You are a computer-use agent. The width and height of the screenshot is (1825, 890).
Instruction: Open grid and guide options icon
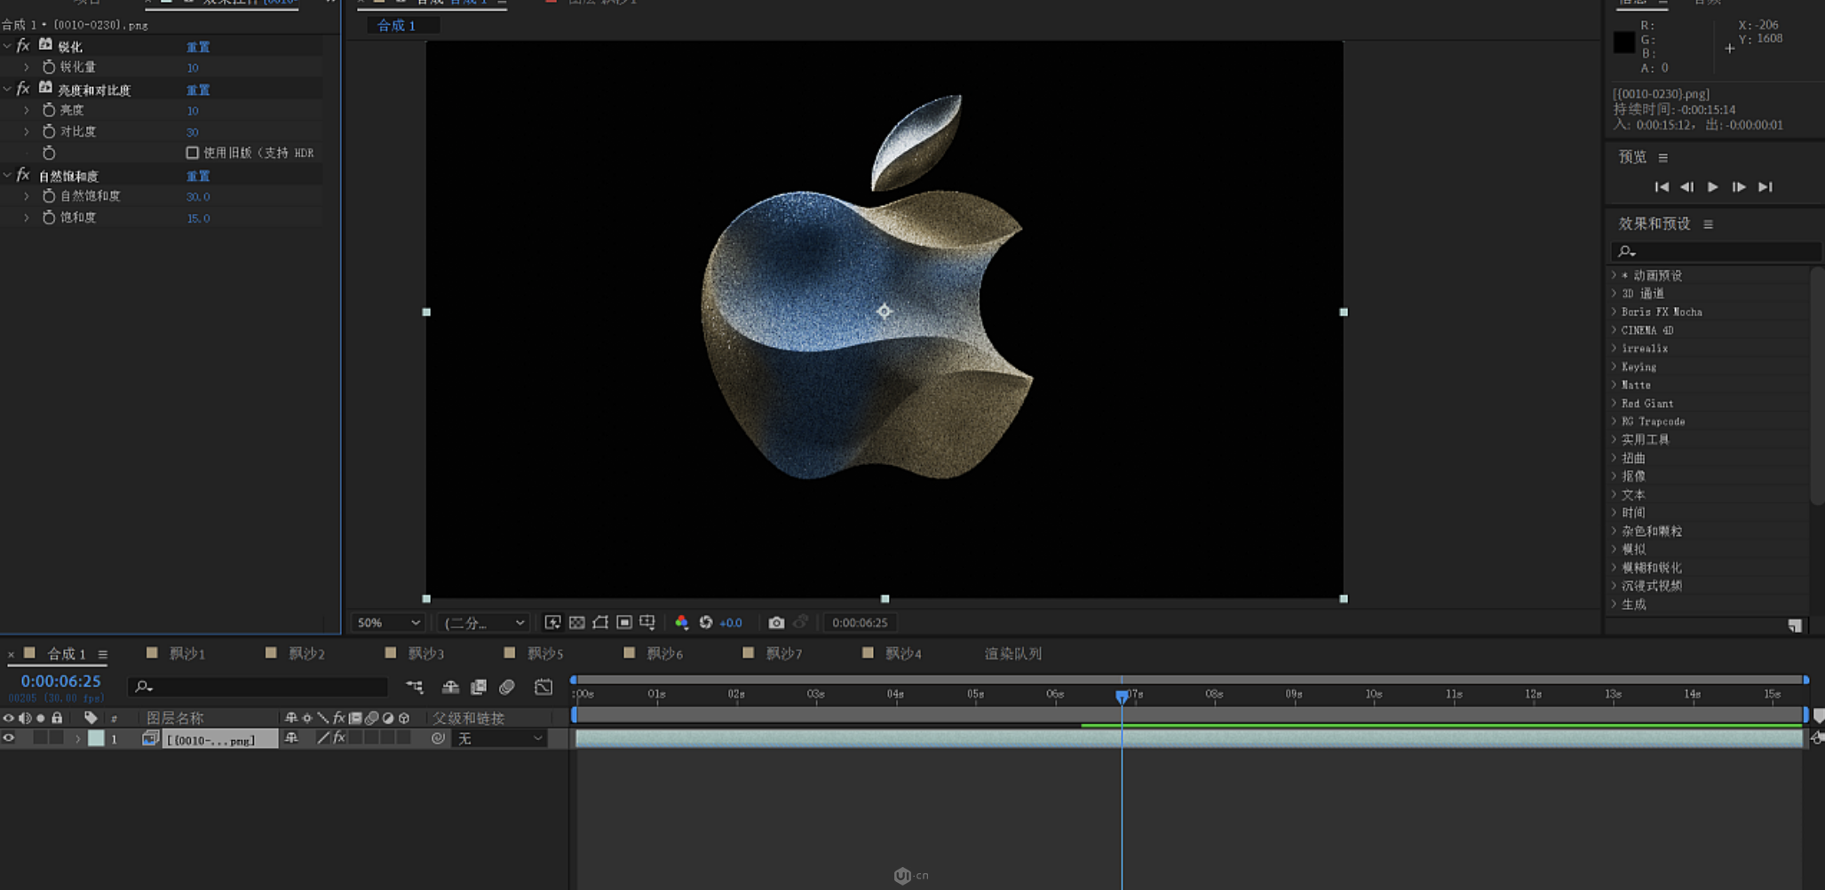click(x=647, y=622)
